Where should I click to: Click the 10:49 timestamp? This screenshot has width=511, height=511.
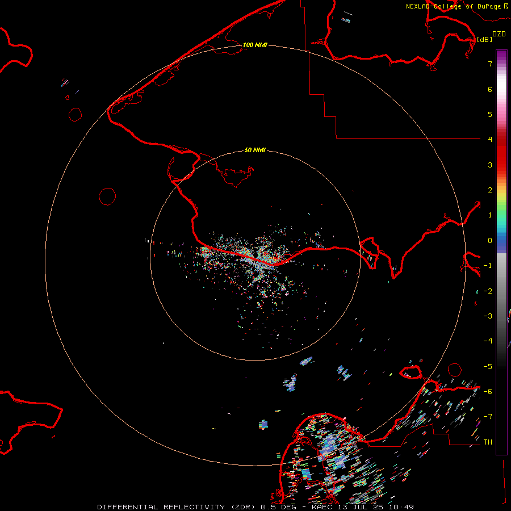click(401, 507)
